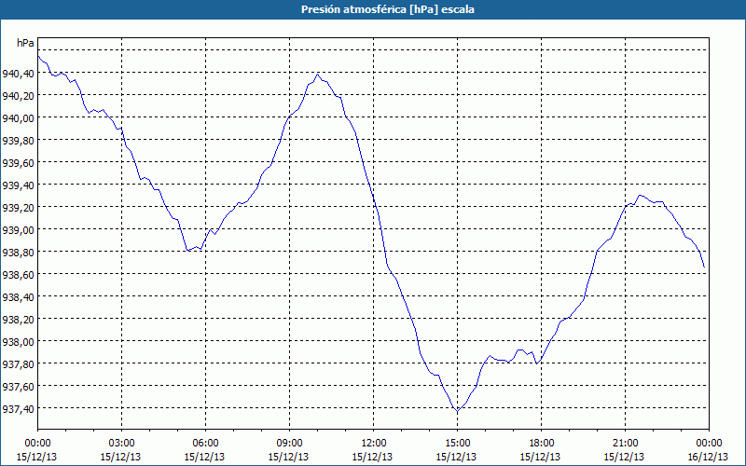Click the 939,60 axis value
This screenshot has height=466, width=746.
pos(18,162)
